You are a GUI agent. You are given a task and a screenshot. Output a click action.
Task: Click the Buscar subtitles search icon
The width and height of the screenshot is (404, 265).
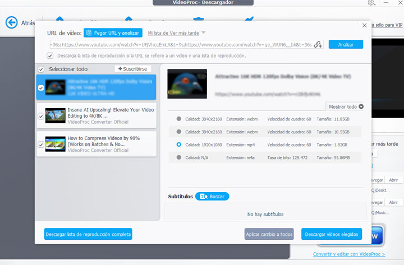pyautogui.click(x=204, y=197)
